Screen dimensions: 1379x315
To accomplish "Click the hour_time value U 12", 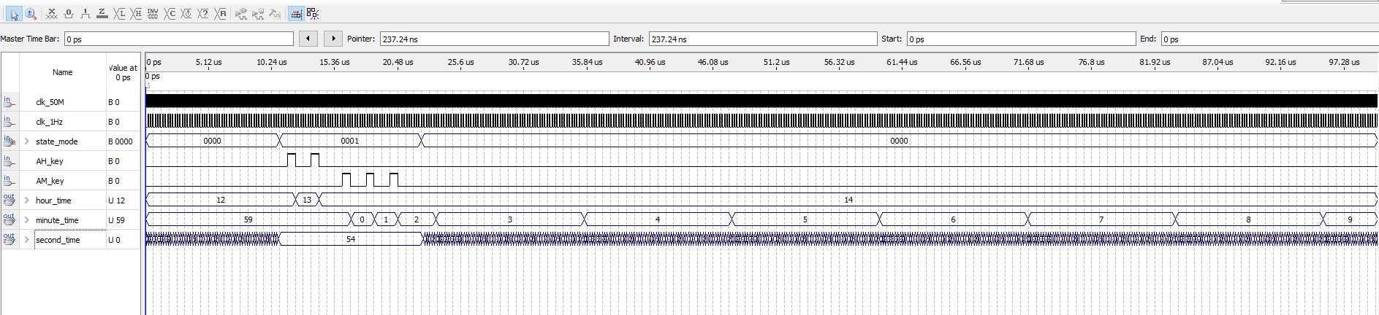I will coord(117,201).
